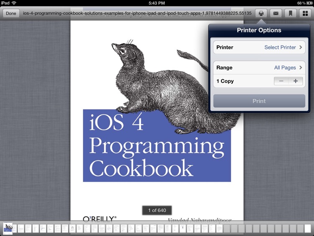This screenshot has width=314, height=236.
Task: Tap the Print button
Action: 259,101
